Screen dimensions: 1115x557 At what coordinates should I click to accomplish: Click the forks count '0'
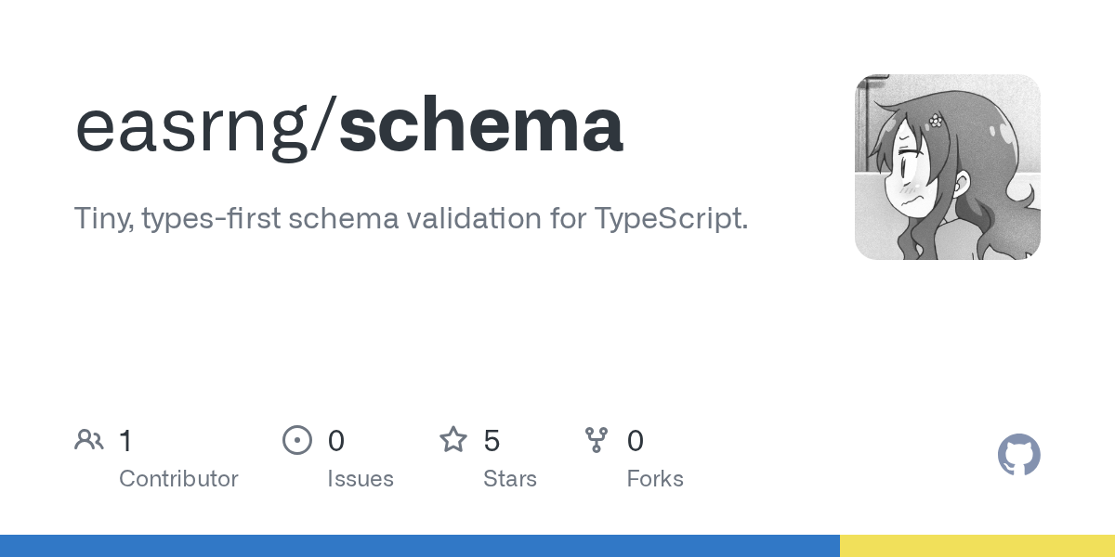pyautogui.click(x=636, y=441)
